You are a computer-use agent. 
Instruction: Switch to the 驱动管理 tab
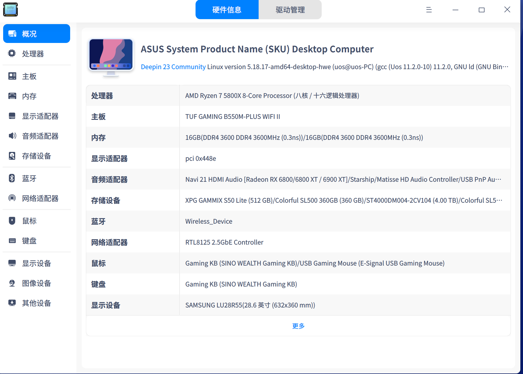[x=290, y=10]
